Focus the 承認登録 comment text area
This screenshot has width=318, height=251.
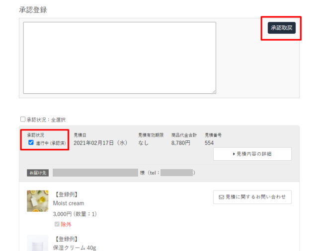tap(120, 58)
